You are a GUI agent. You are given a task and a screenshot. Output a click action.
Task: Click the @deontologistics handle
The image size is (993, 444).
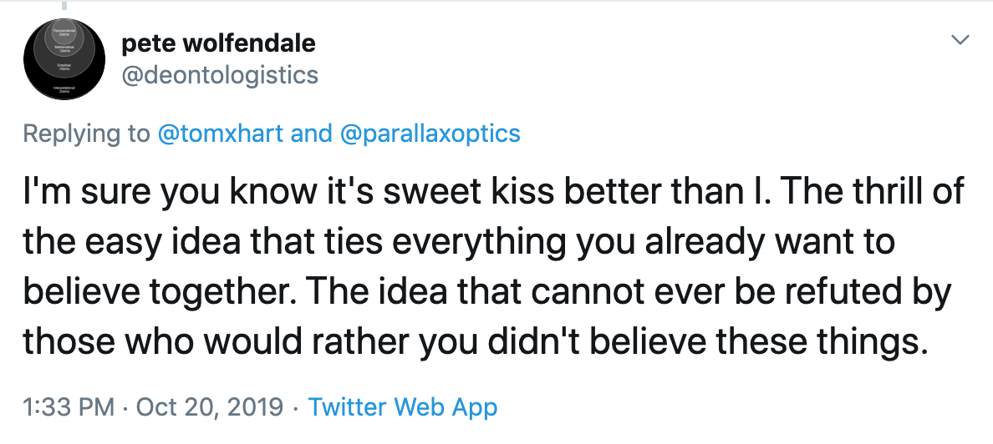pyautogui.click(x=220, y=75)
